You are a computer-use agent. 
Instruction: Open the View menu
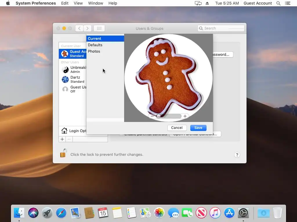click(78, 3)
